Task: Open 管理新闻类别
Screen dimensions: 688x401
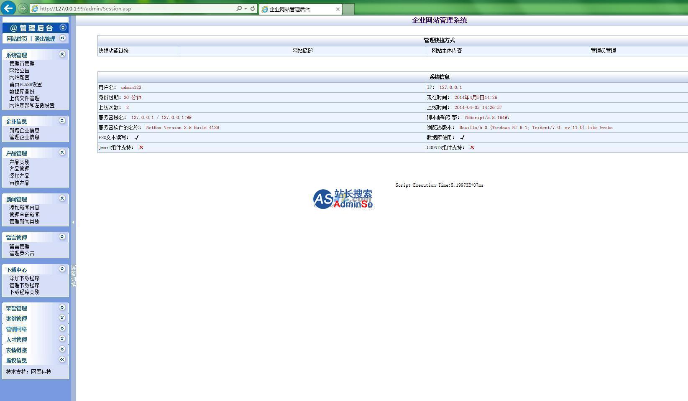Action: (24, 221)
